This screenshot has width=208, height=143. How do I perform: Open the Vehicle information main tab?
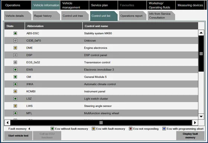[46, 5]
